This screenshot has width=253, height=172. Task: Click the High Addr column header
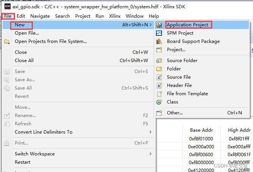(x=239, y=130)
